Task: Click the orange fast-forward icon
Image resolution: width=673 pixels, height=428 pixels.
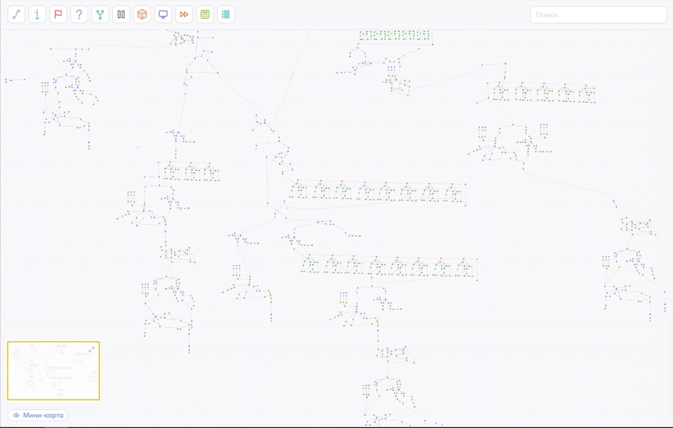Action: click(184, 15)
